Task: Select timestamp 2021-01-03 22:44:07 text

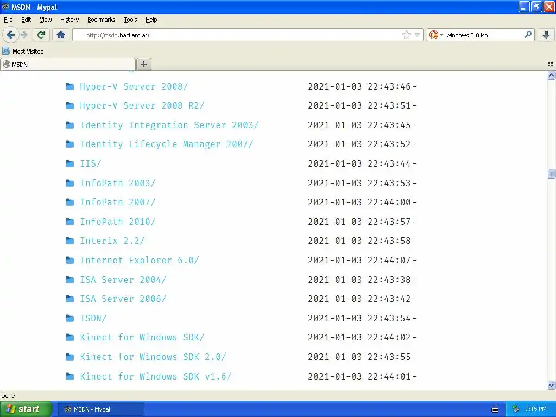Action: (359, 260)
